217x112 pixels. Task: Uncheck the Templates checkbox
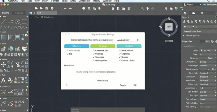(x=94, y=57)
